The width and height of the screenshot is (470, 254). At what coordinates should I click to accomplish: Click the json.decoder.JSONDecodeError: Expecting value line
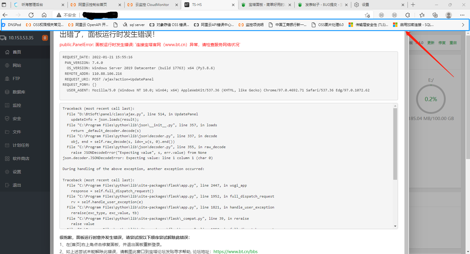tap(137, 158)
